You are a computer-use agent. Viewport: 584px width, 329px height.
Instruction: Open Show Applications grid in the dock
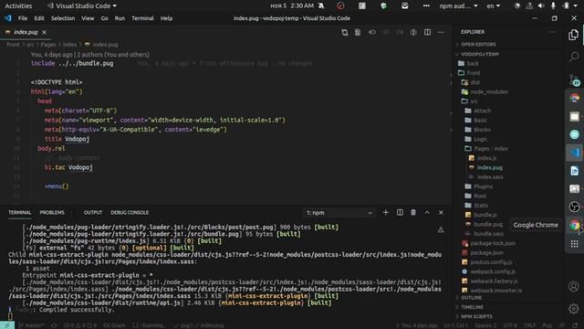(x=574, y=244)
